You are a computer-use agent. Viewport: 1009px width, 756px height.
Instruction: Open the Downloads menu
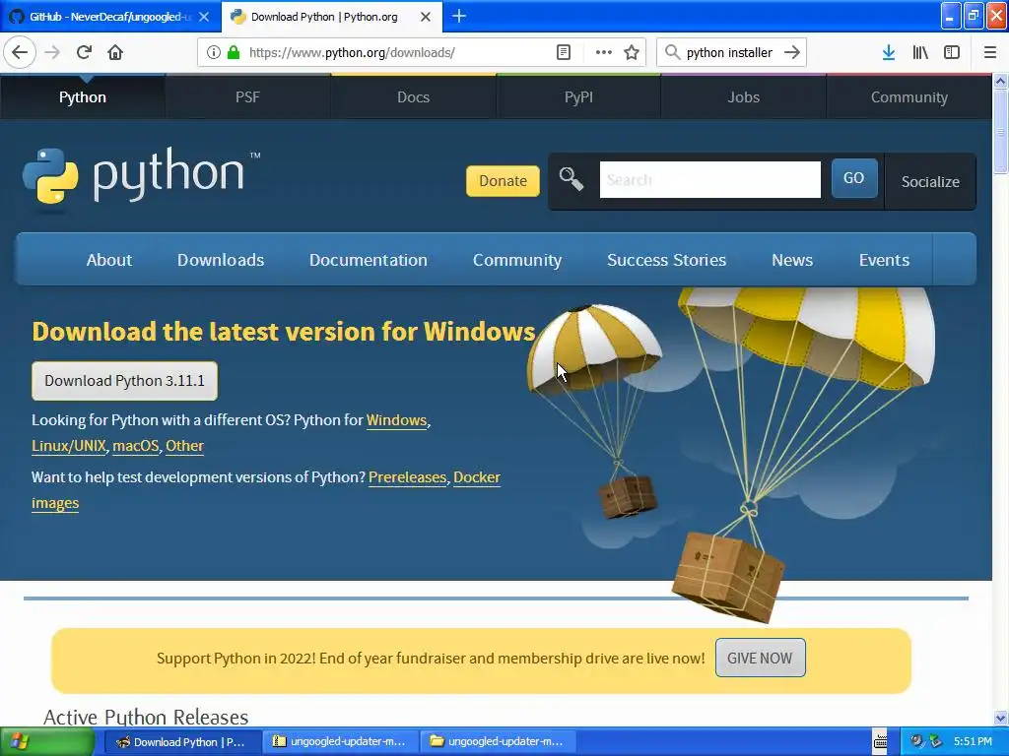click(221, 260)
